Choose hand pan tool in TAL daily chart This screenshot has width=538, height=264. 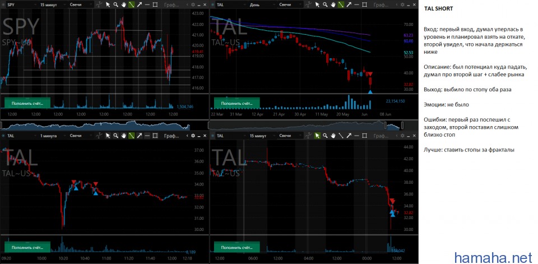point(333,4)
